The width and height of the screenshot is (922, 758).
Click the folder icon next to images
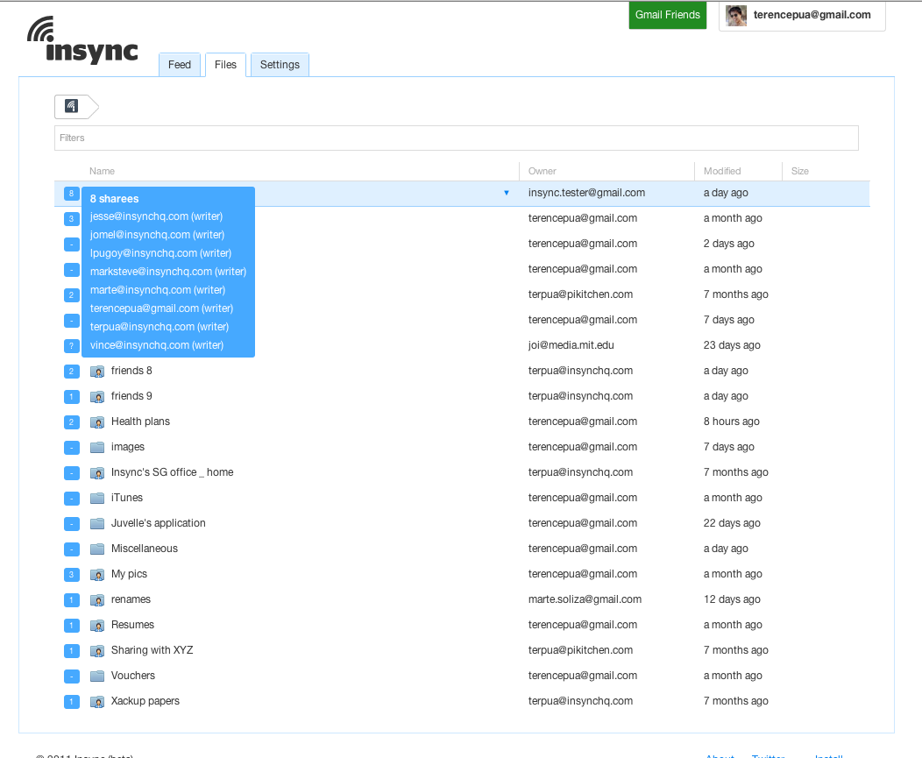click(x=97, y=448)
